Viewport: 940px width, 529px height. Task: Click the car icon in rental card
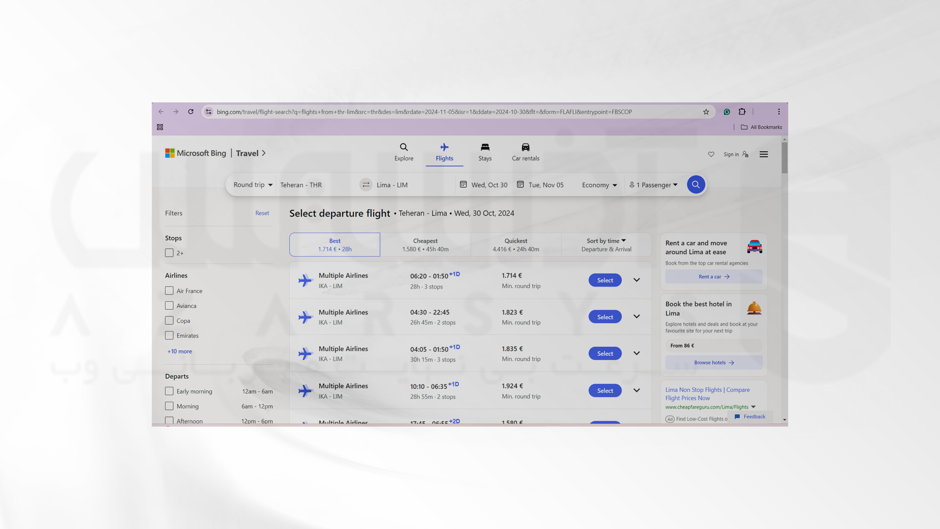tap(754, 246)
